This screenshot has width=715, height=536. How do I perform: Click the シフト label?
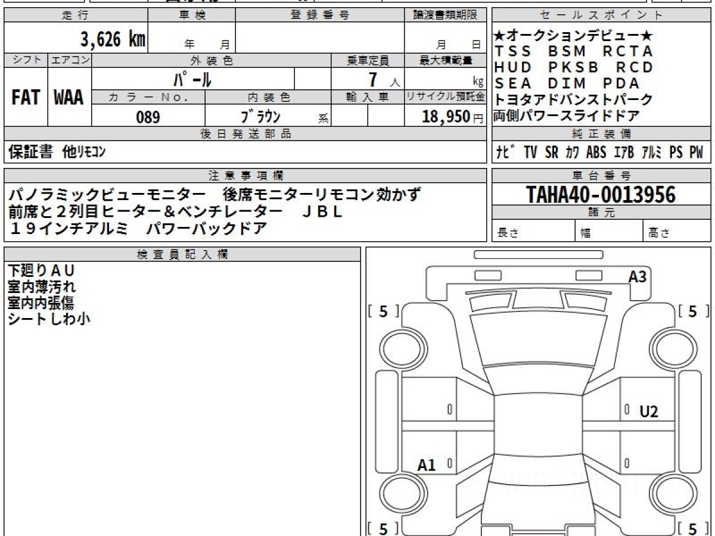coord(26,60)
